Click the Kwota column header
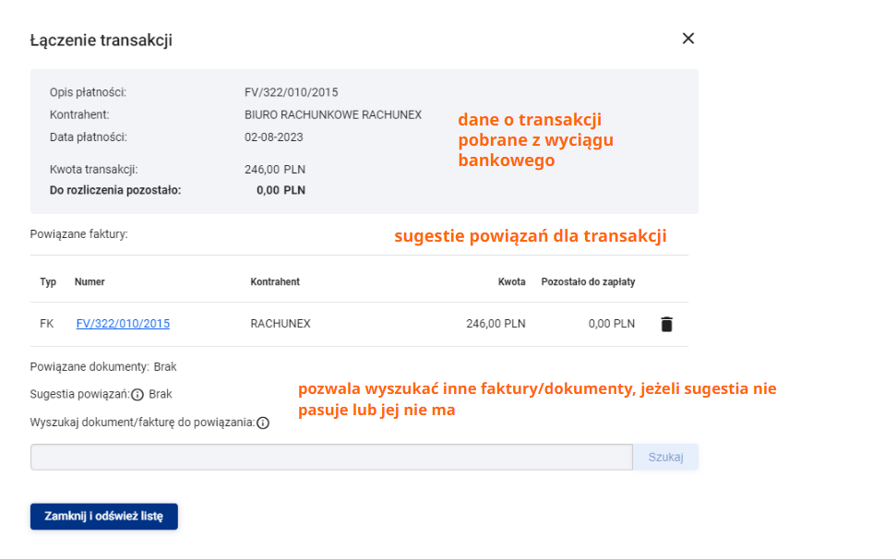896x560 pixels. (511, 281)
